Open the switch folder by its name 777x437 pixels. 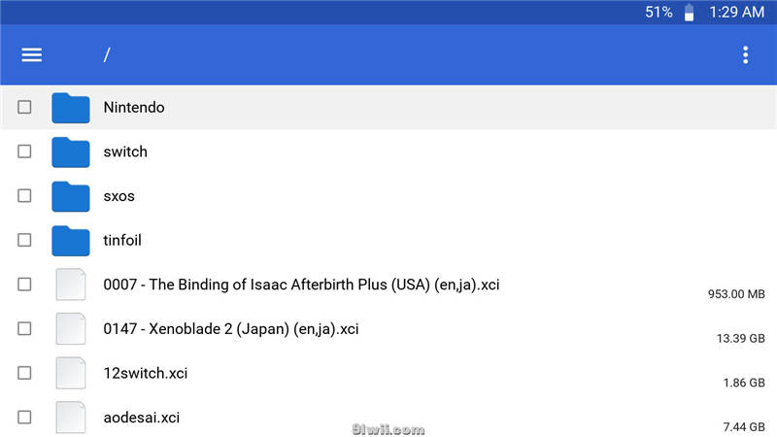[x=125, y=151]
